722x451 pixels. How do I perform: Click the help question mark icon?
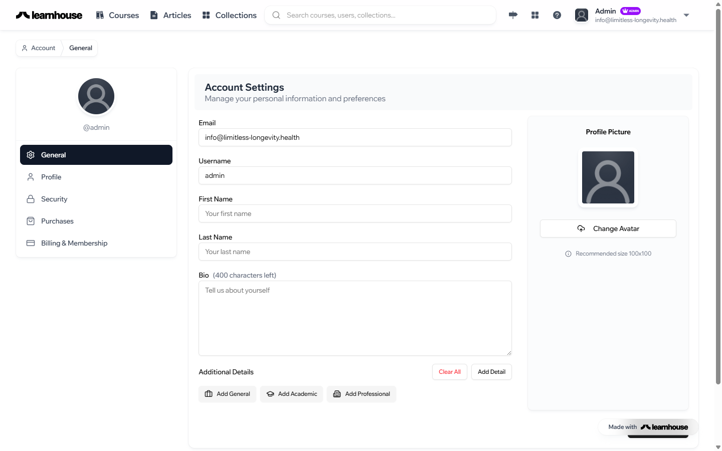557,15
